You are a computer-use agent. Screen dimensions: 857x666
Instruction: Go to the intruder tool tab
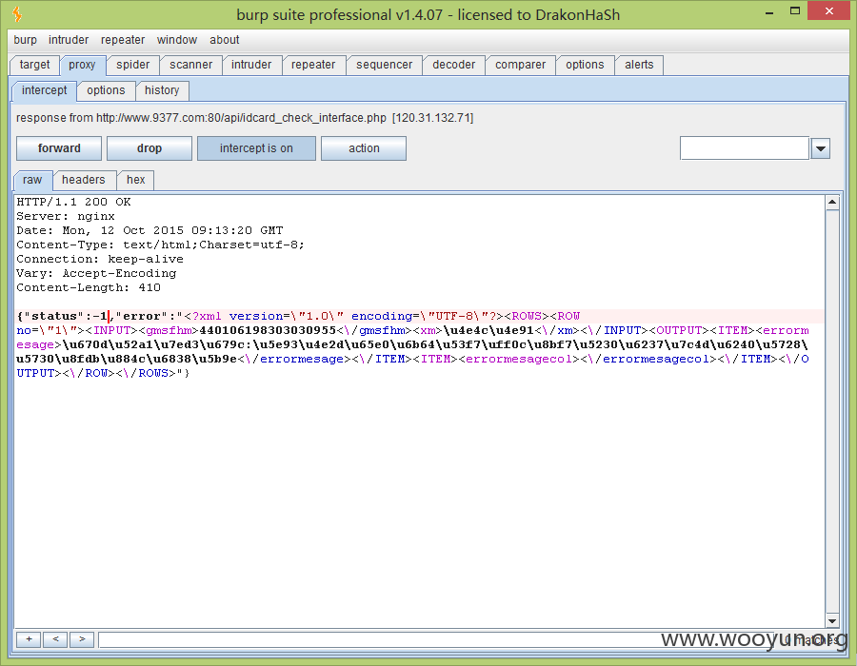click(x=251, y=65)
